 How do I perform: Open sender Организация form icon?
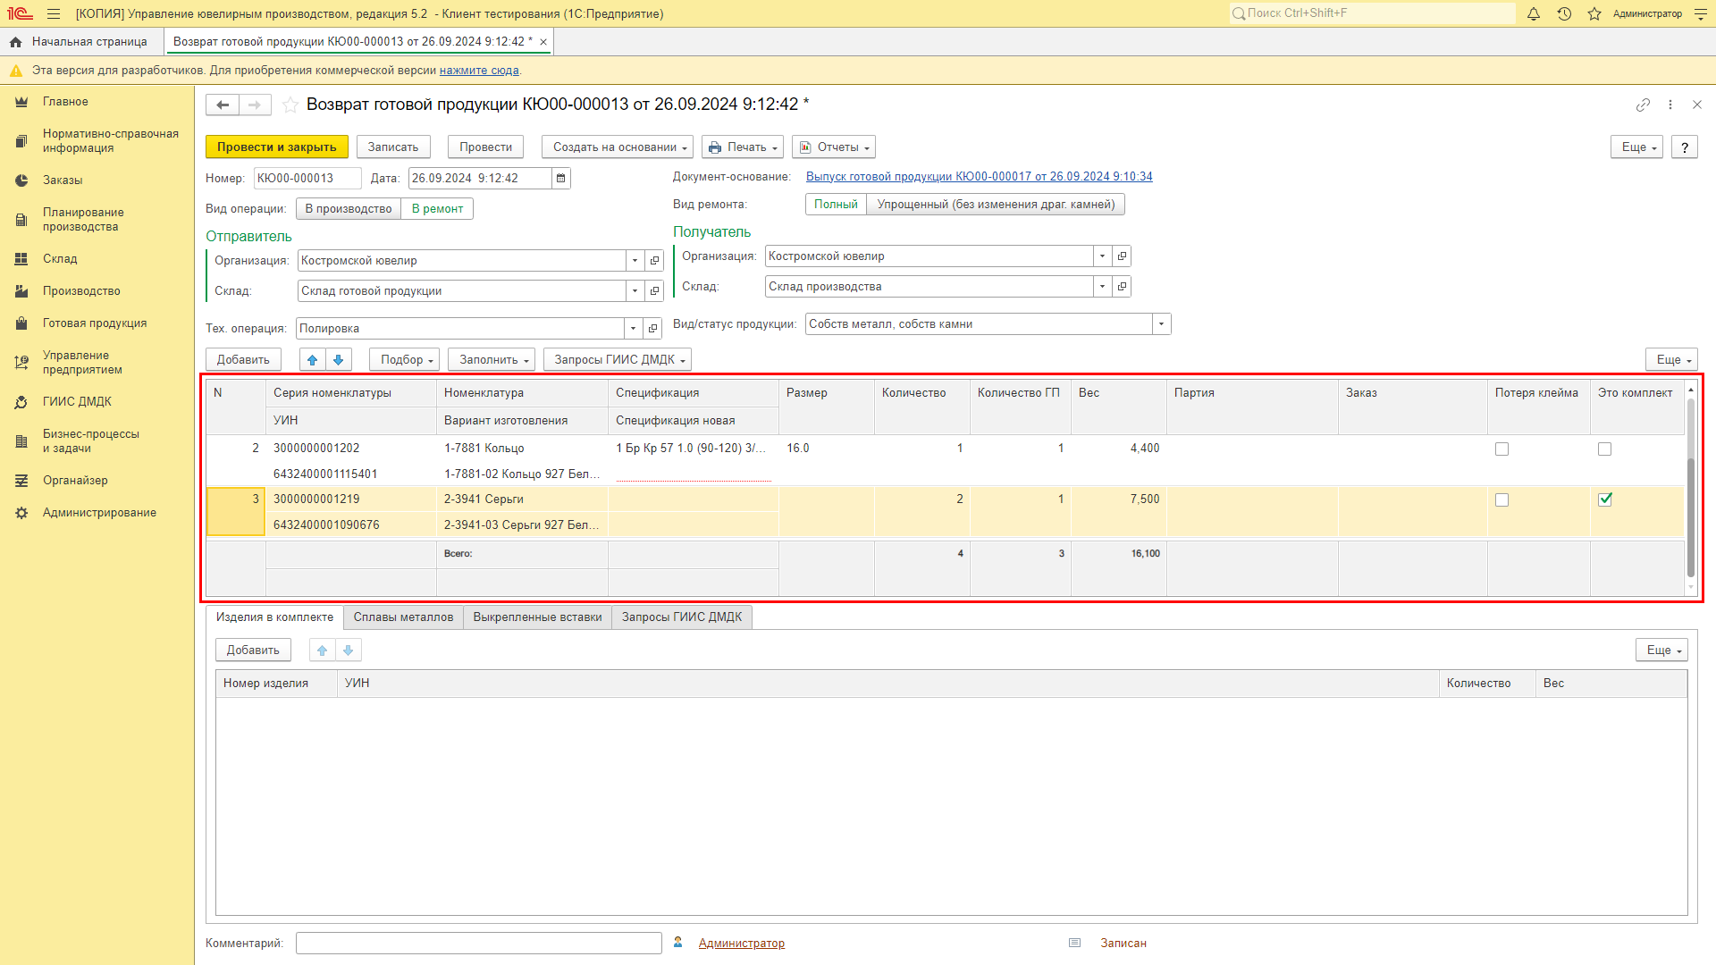point(654,260)
